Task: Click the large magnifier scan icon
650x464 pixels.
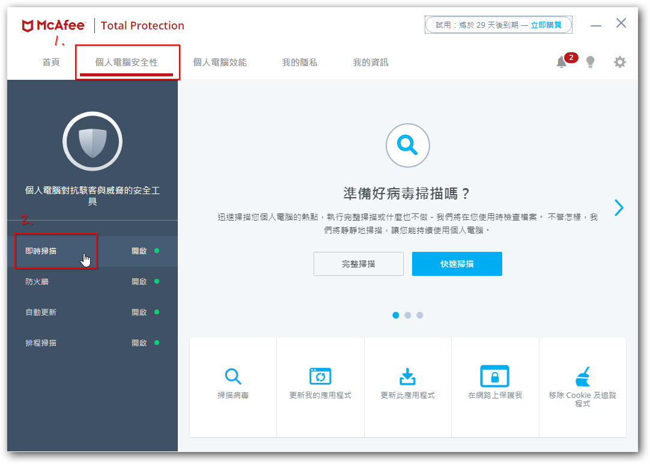Action: click(x=407, y=145)
